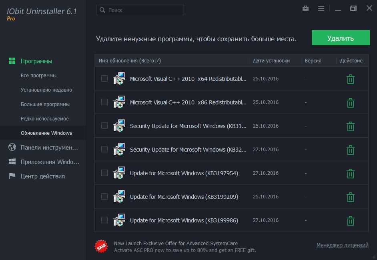Select Security Update for Microsoft Windows (KB31... row
This screenshot has height=260, width=377.
[231, 126]
